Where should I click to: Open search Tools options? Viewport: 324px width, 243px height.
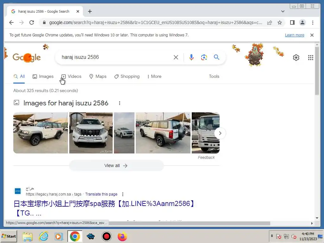214,77
